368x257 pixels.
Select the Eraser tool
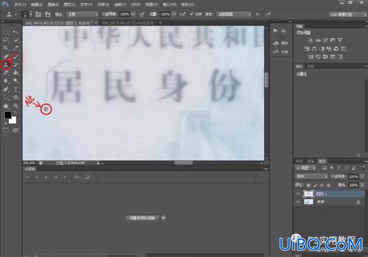tap(6, 73)
